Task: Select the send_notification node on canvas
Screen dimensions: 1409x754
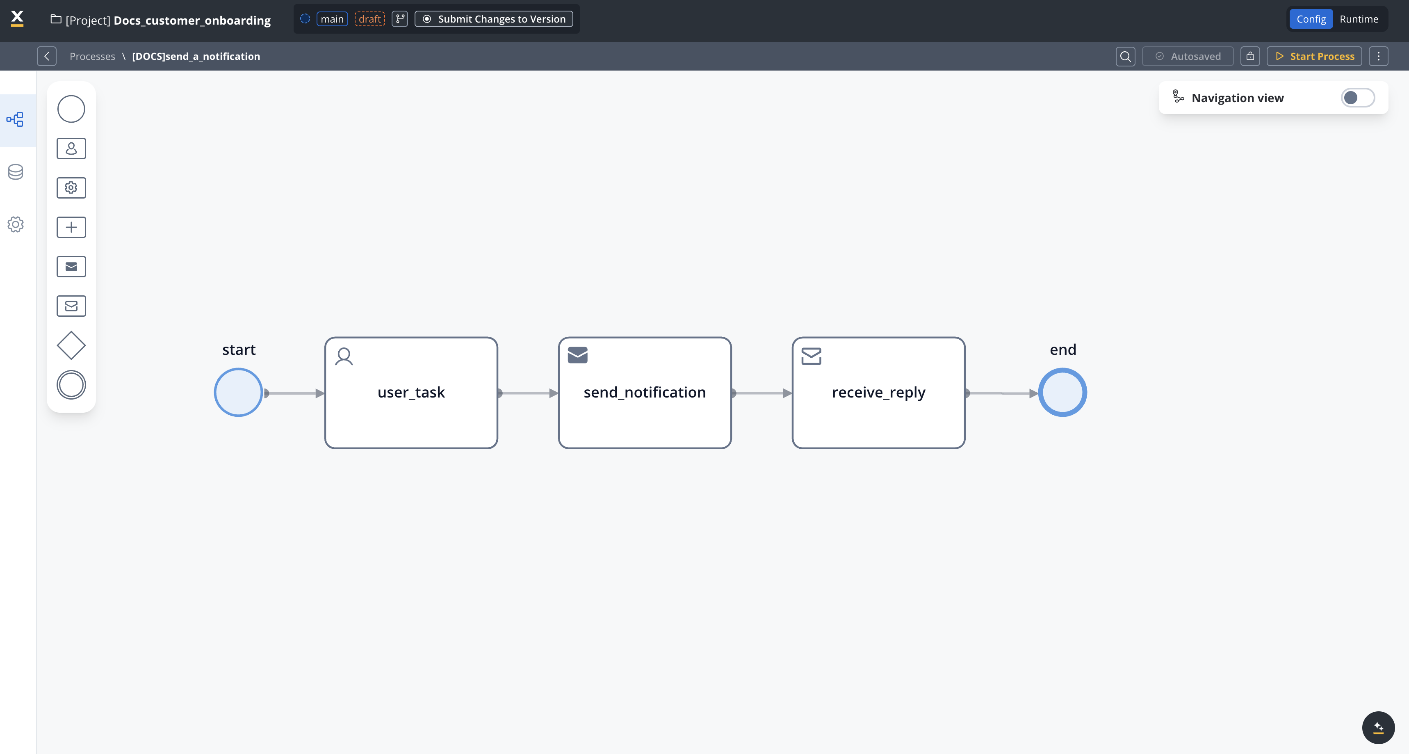Action: tap(645, 393)
